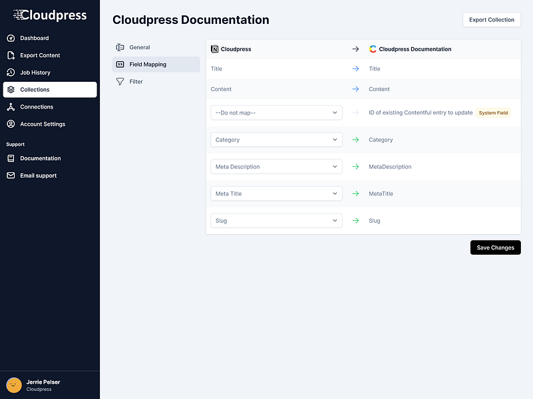The height and width of the screenshot is (399, 533).
Task: Click the Account Settings user icon
Action: point(11,124)
